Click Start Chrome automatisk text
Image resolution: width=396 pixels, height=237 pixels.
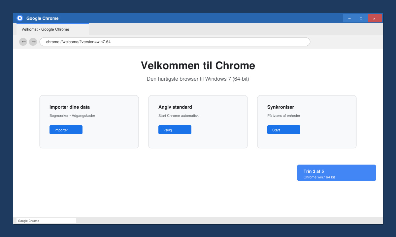[x=179, y=116]
